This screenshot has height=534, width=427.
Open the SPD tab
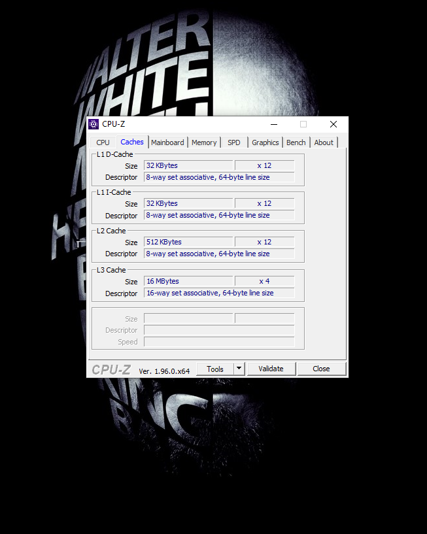coord(234,142)
